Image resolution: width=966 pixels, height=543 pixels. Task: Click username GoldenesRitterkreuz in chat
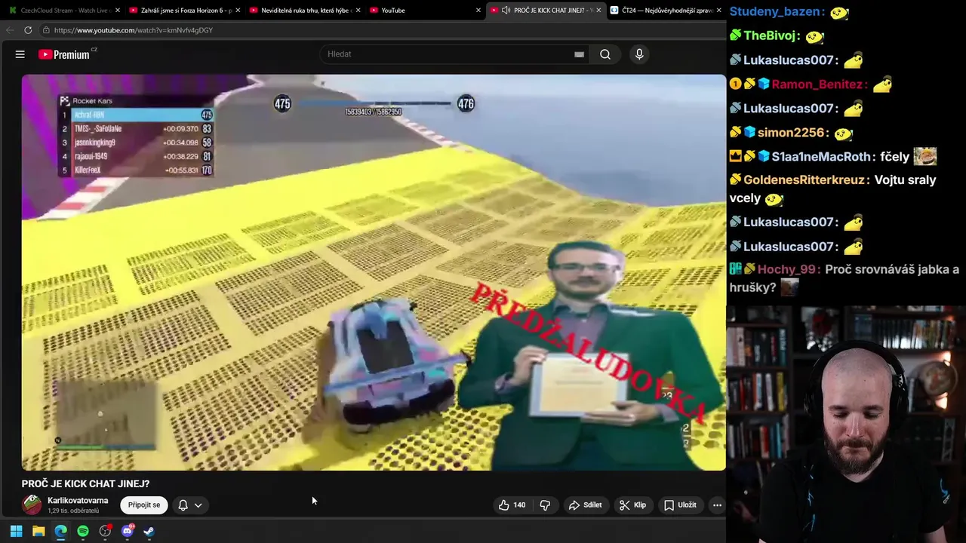(805, 180)
